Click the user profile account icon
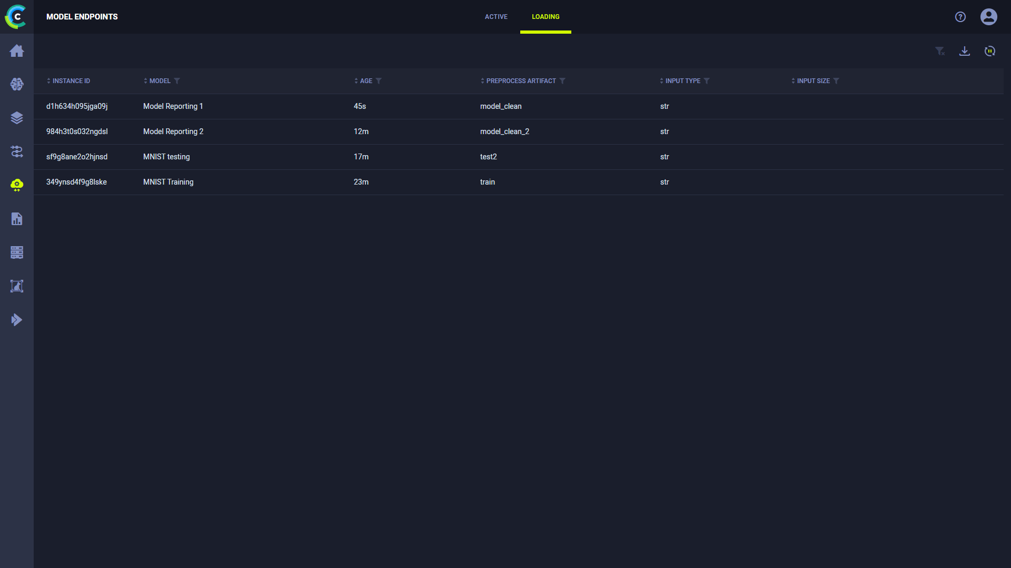This screenshot has height=568, width=1011. (x=989, y=17)
